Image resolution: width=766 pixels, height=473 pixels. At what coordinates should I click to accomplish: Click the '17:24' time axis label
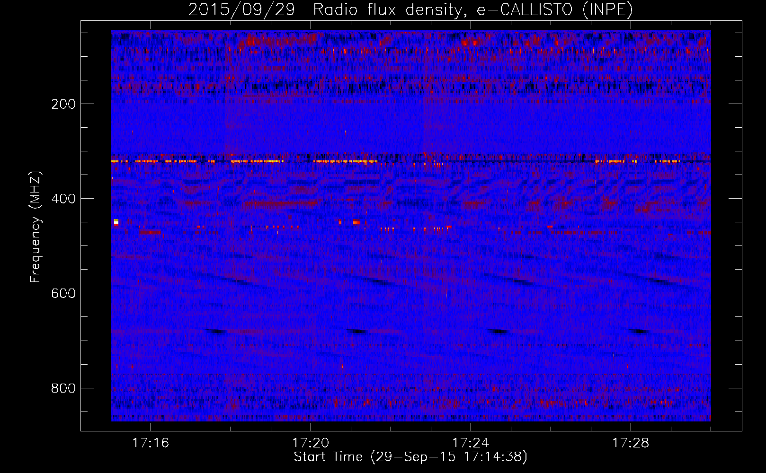click(x=471, y=443)
